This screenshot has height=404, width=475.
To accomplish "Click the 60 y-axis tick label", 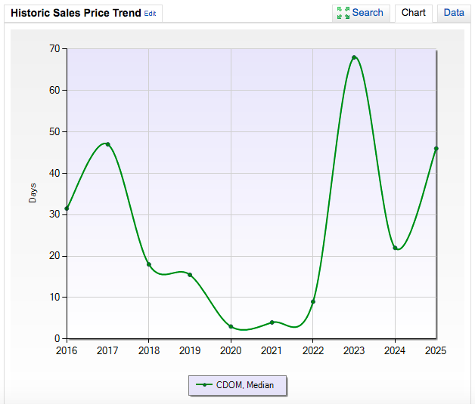I will [54, 90].
